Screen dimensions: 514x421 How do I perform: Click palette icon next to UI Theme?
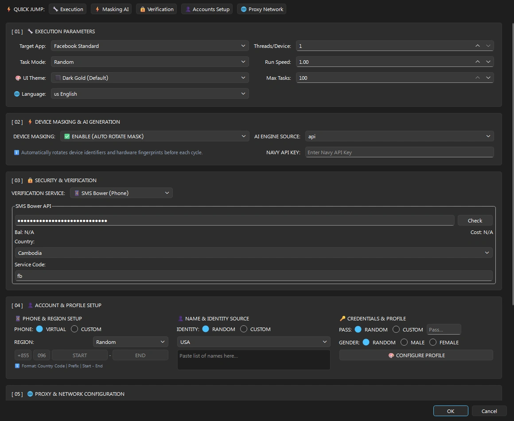(x=18, y=78)
